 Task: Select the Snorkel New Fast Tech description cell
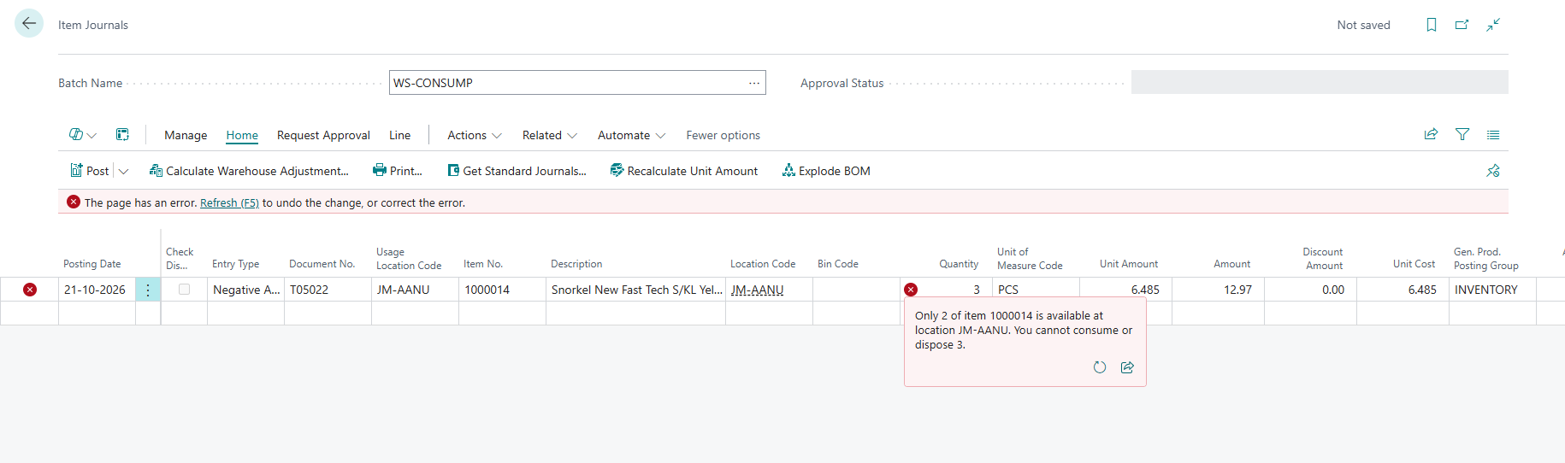(x=635, y=290)
